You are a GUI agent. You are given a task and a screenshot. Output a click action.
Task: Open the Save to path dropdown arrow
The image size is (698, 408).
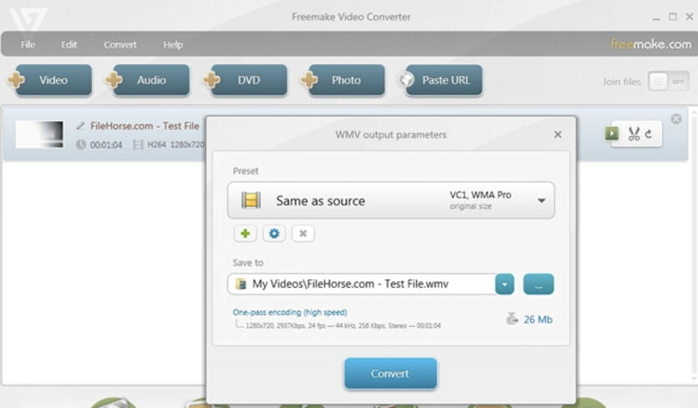tap(505, 285)
